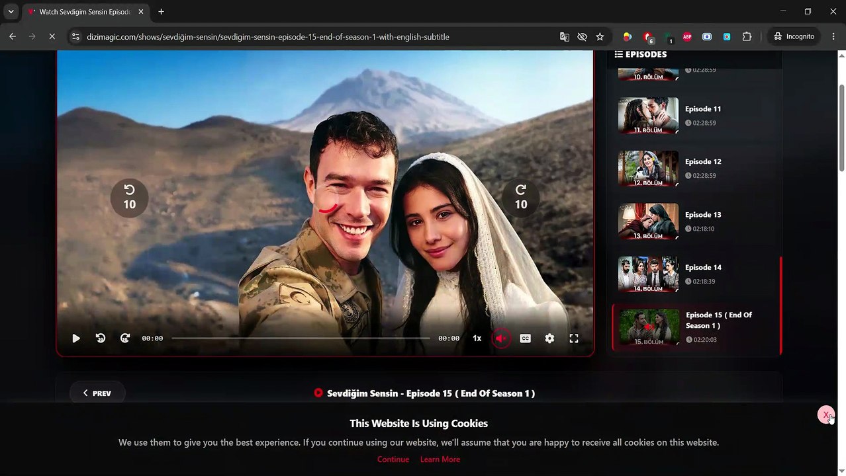Open video player settings gear
This screenshot has width=846, height=476.
tap(549, 338)
